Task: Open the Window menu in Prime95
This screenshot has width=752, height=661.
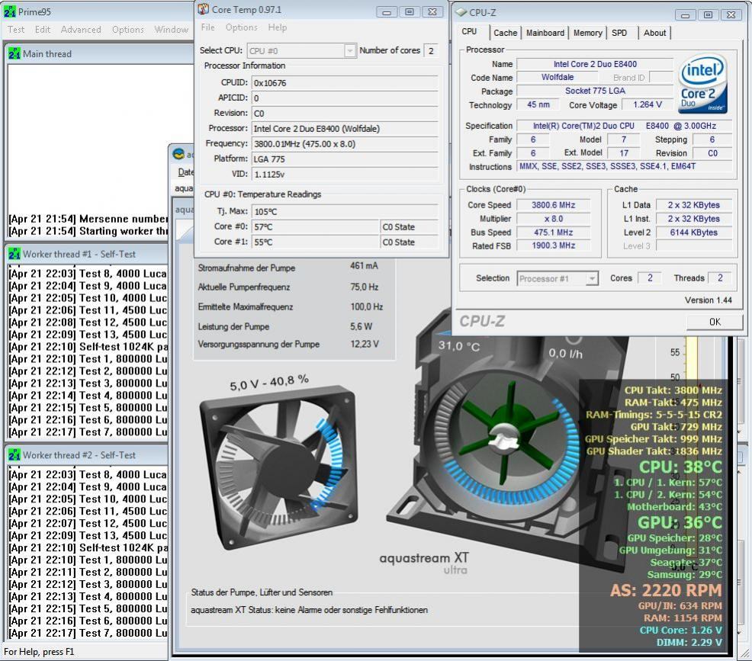Action: tap(171, 30)
